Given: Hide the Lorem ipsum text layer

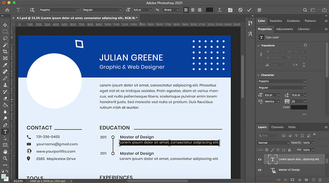Looking at the screenshot, I should coord(260,159).
